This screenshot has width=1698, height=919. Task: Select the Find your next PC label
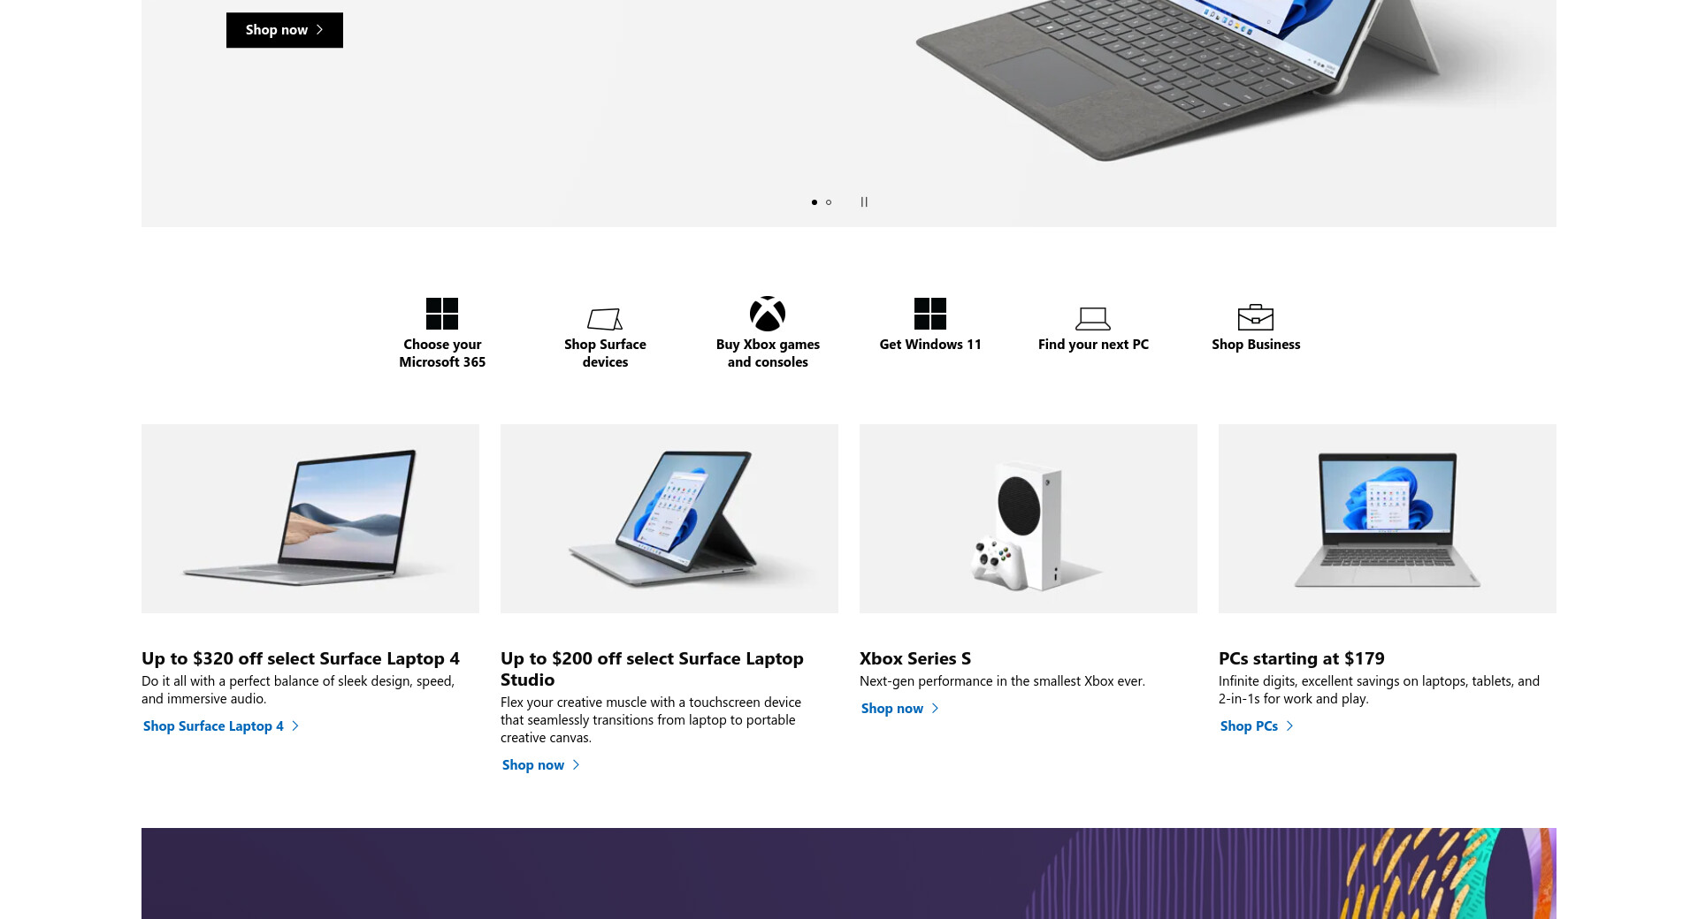point(1093,345)
